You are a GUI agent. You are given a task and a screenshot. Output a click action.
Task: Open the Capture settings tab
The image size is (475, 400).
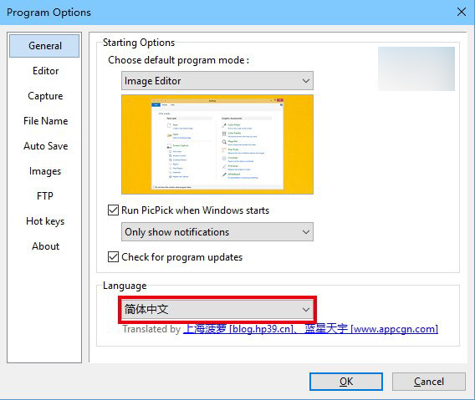click(45, 96)
